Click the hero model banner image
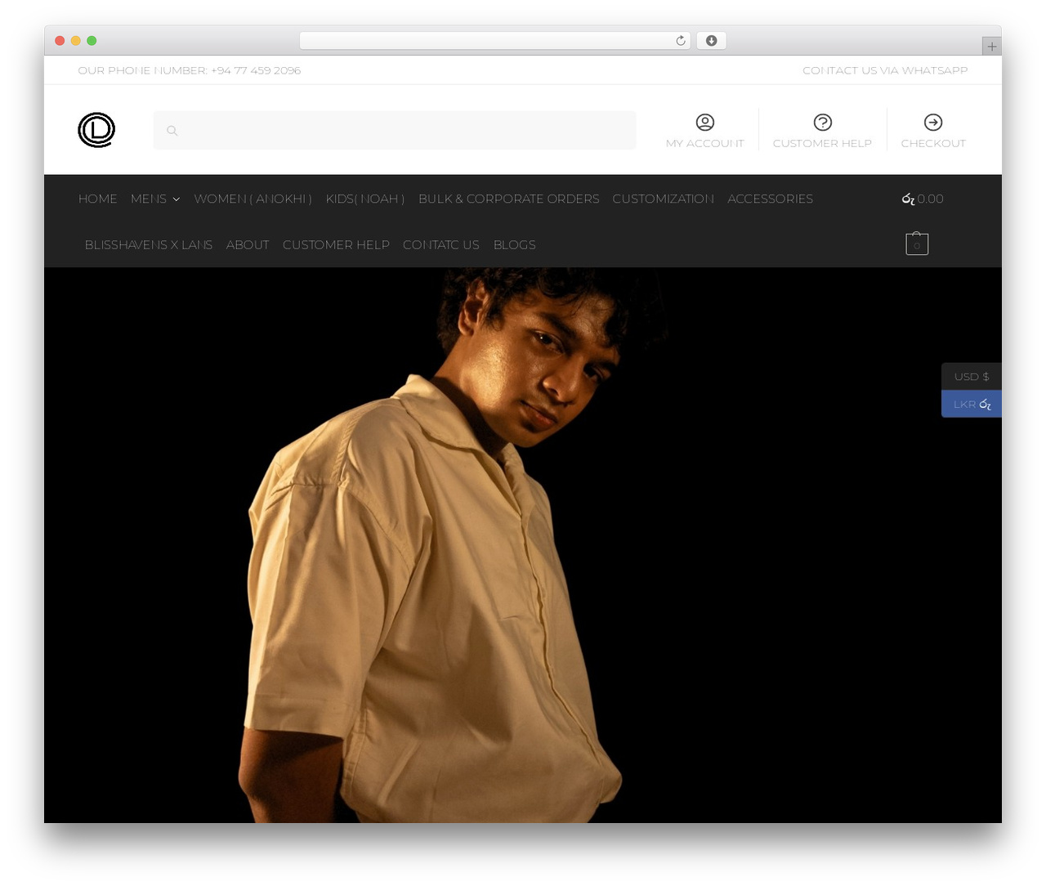The image size is (1046, 886). click(523, 545)
